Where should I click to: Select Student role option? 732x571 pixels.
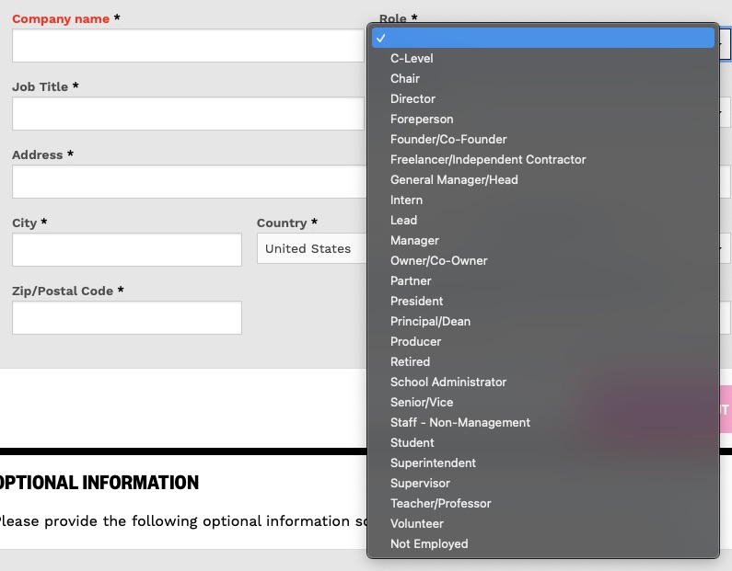pyautogui.click(x=412, y=442)
